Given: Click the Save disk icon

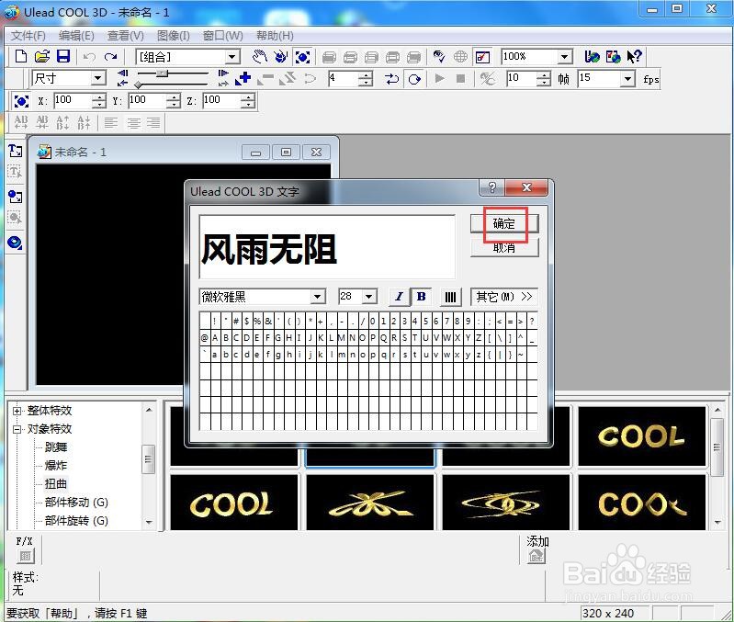Looking at the screenshot, I should pyautogui.click(x=63, y=57).
